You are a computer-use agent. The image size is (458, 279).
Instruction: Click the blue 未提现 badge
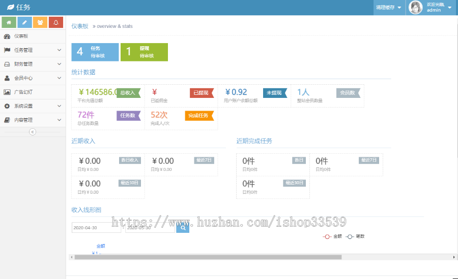(x=275, y=93)
